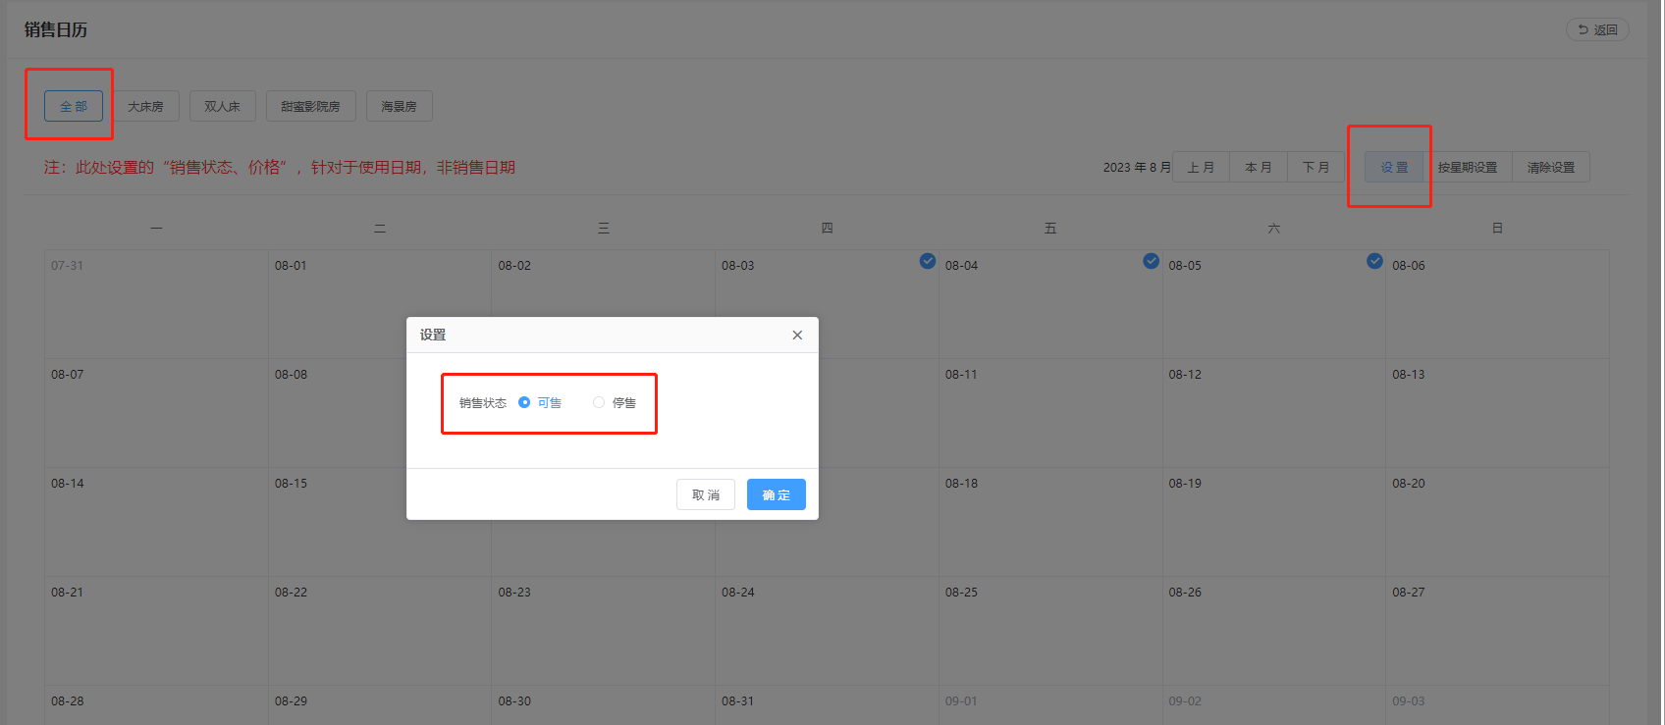The height and width of the screenshot is (725, 1665).
Task: Go to previous month with 上月
Action: 1201,167
